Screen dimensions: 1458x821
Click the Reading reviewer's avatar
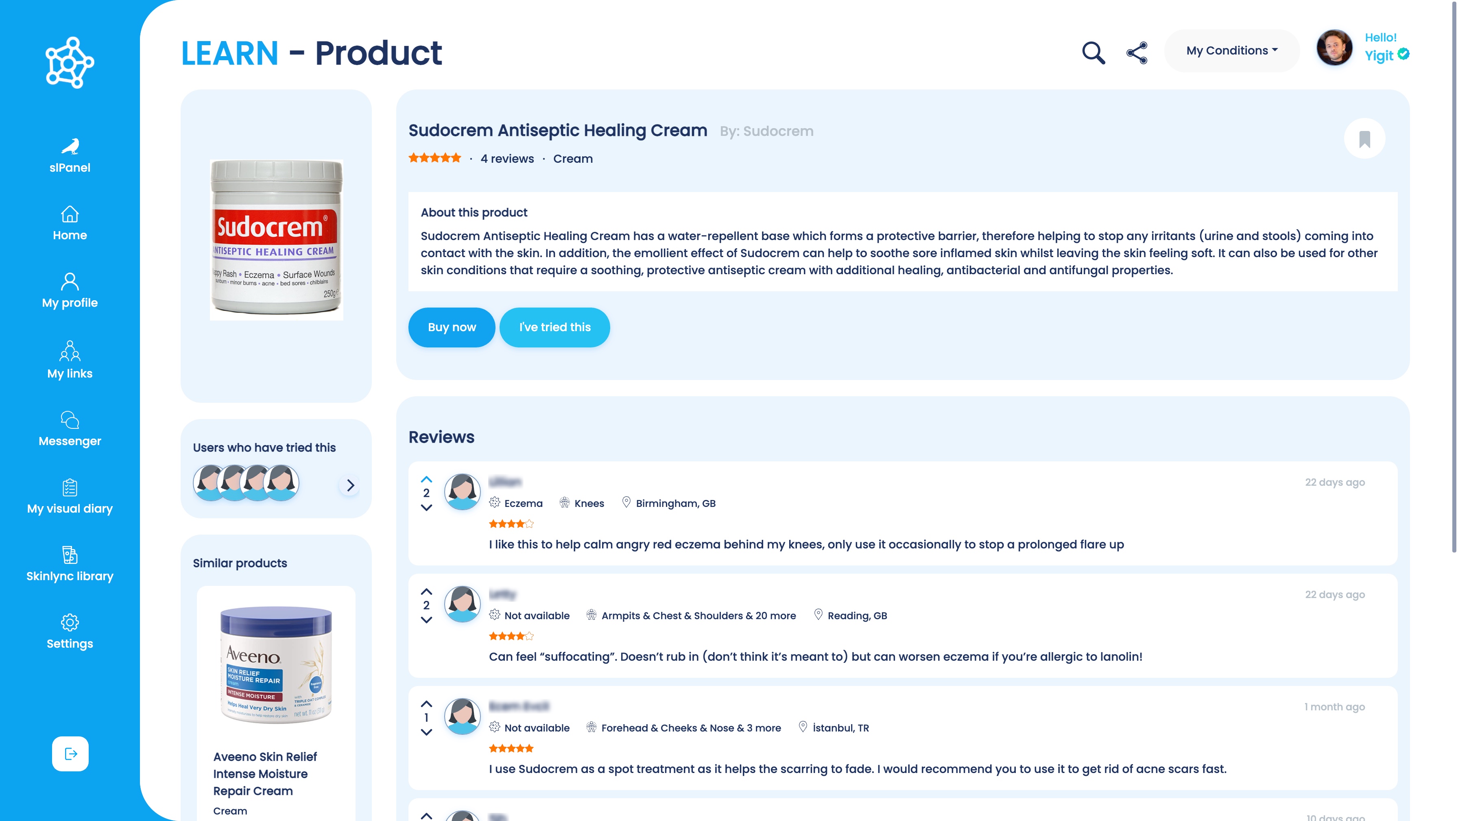(x=462, y=604)
